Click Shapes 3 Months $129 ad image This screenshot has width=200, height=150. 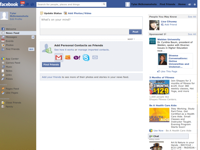coord(159,87)
